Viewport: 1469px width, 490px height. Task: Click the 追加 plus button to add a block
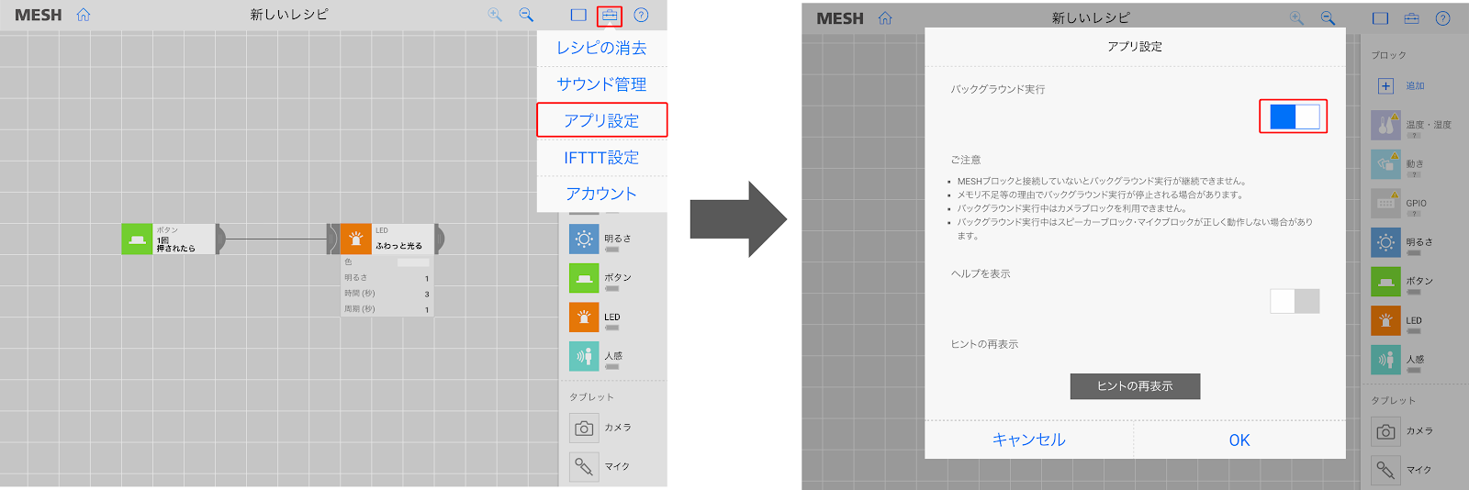click(x=1385, y=86)
